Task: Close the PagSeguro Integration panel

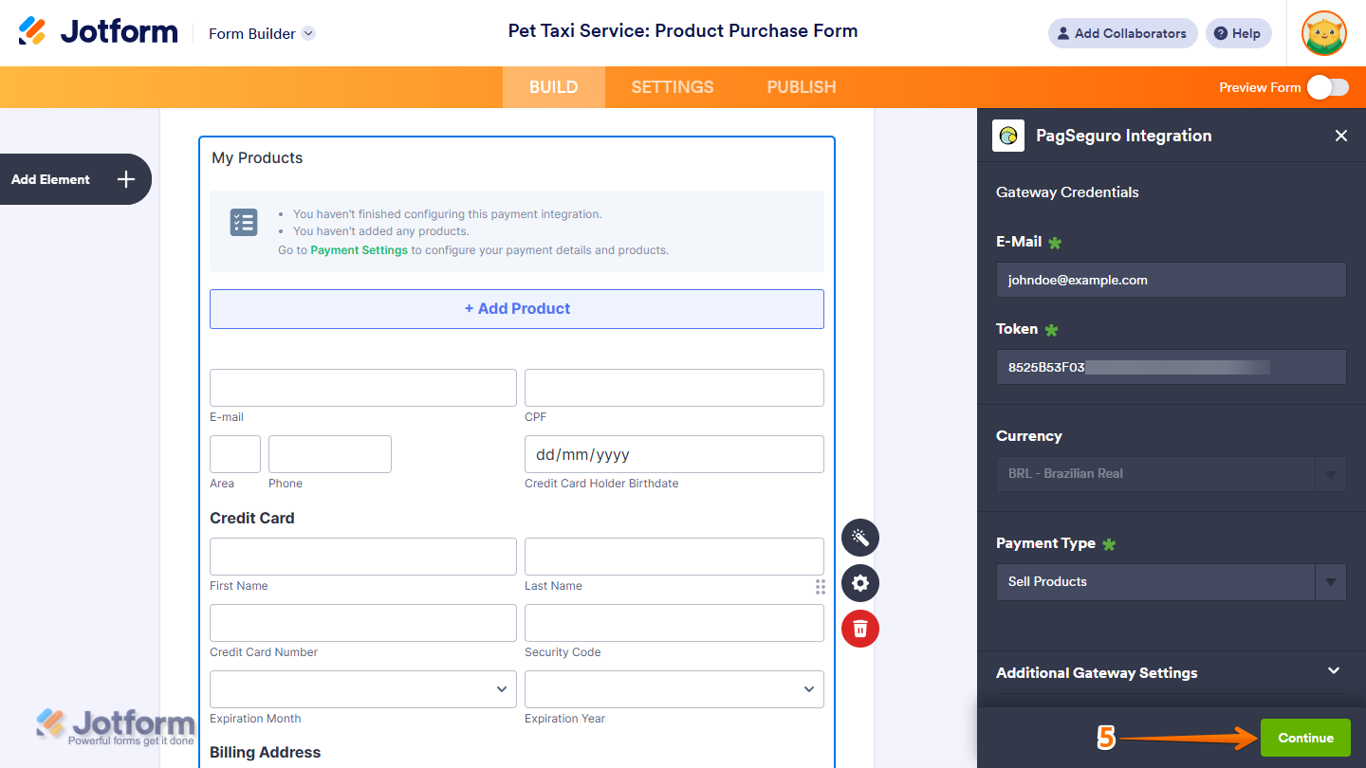Action: click(x=1341, y=136)
